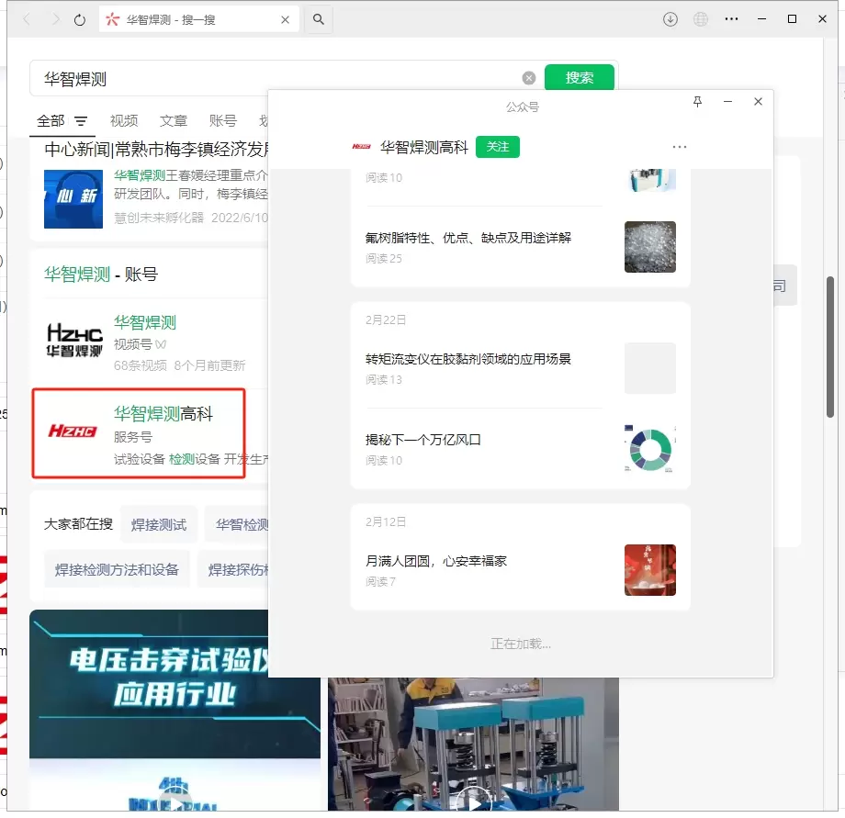Expand the filter icon next to 全部
The height and width of the screenshot is (818, 845).
81,121
